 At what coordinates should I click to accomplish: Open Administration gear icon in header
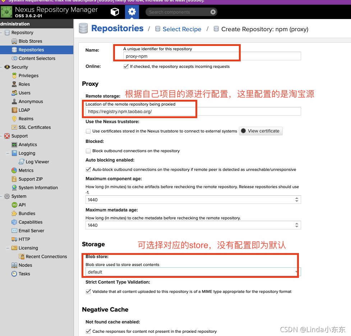click(x=132, y=12)
